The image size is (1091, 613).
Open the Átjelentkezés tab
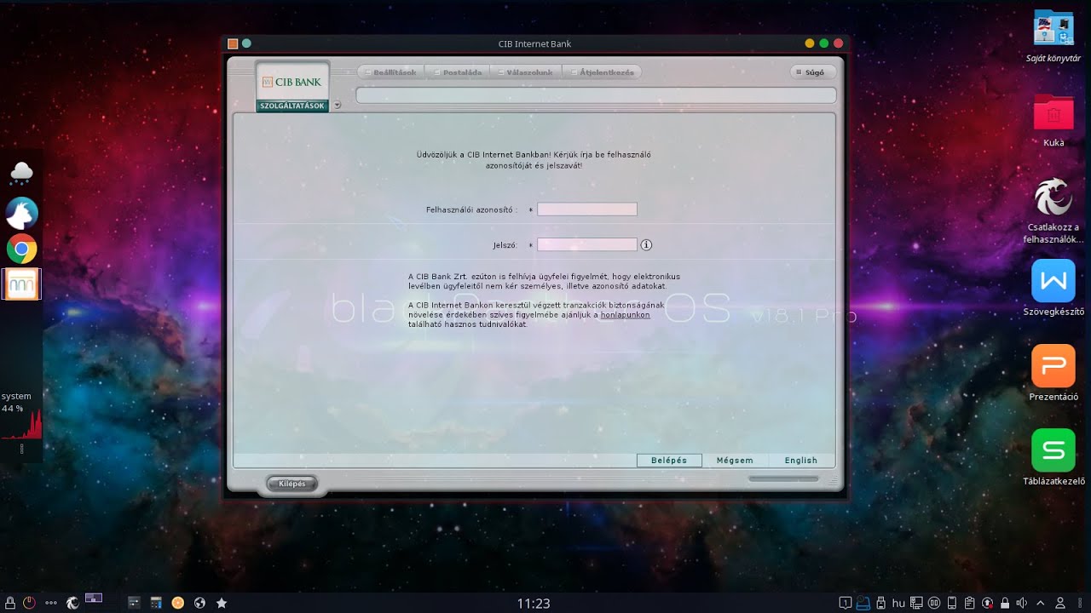click(602, 72)
